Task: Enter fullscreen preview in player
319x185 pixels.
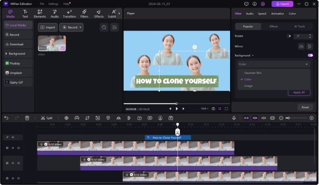Action: 226,109
